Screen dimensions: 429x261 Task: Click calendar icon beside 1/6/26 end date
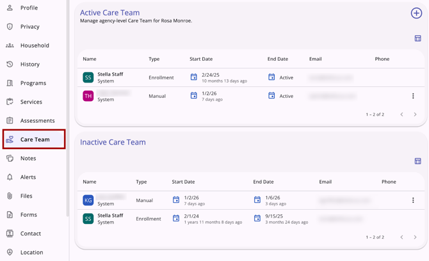tap(257, 200)
